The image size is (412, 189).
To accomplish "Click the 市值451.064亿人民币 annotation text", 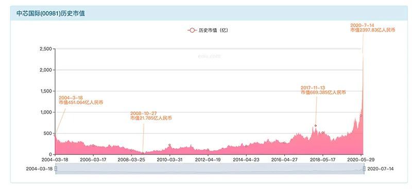I will (x=81, y=103).
